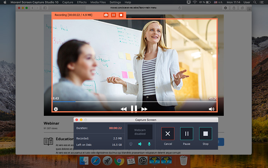Open Chrome from the dock
This screenshot has height=168, width=268.
[119, 161]
